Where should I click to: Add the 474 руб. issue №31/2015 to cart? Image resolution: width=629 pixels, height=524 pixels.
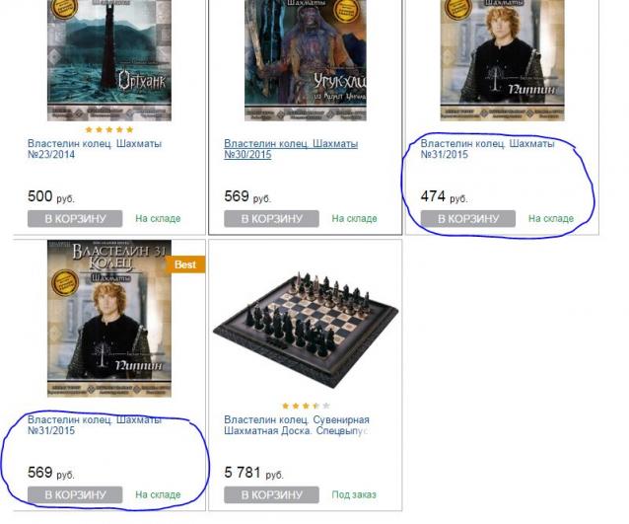pyautogui.click(x=468, y=219)
